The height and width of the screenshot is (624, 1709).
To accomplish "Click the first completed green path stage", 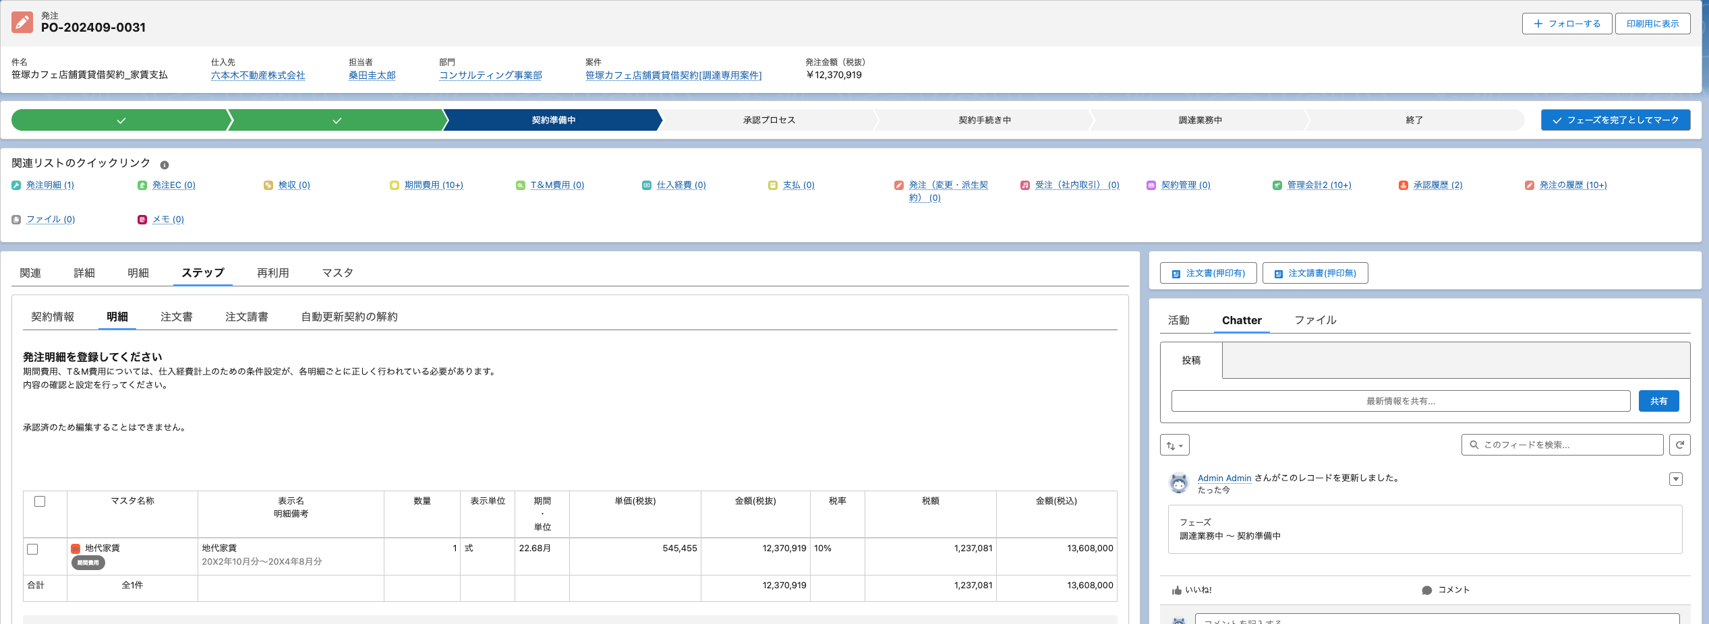I will (121, 120).
